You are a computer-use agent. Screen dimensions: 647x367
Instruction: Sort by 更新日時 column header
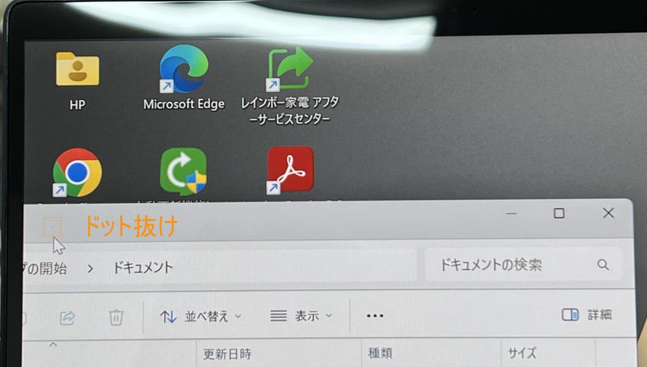[227, 354]
